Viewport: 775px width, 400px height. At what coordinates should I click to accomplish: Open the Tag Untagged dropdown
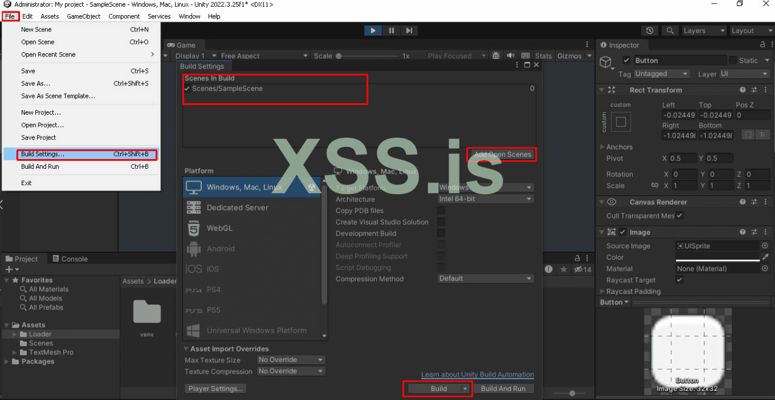(661, 74)
